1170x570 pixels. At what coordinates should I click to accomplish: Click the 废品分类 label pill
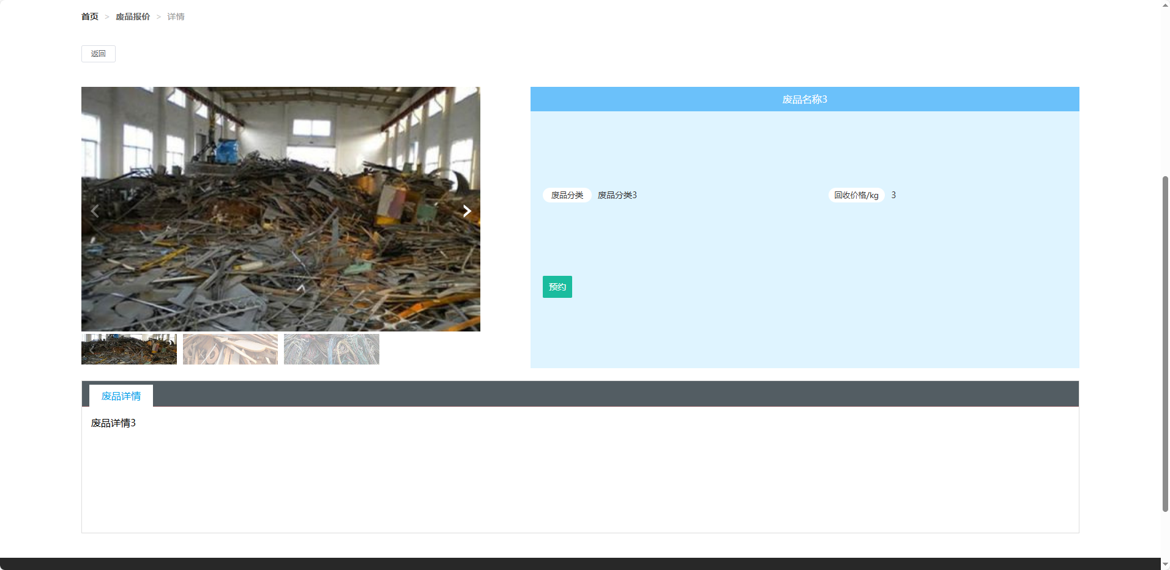coord(567,195)
